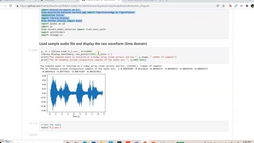
Task: Click the 'import skimage.io' line
Action: tap(52, 35)
